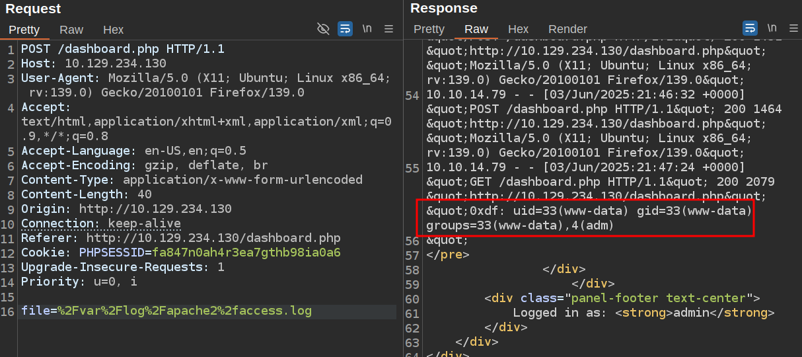Switch to the Request Raw tab

tap(71, 30)
